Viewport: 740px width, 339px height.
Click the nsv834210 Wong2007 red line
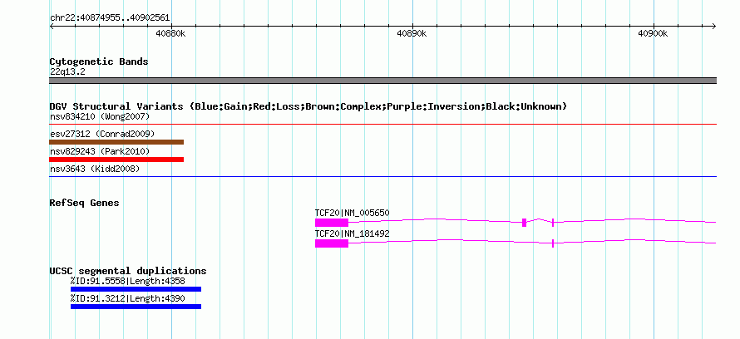click(382, 125)
